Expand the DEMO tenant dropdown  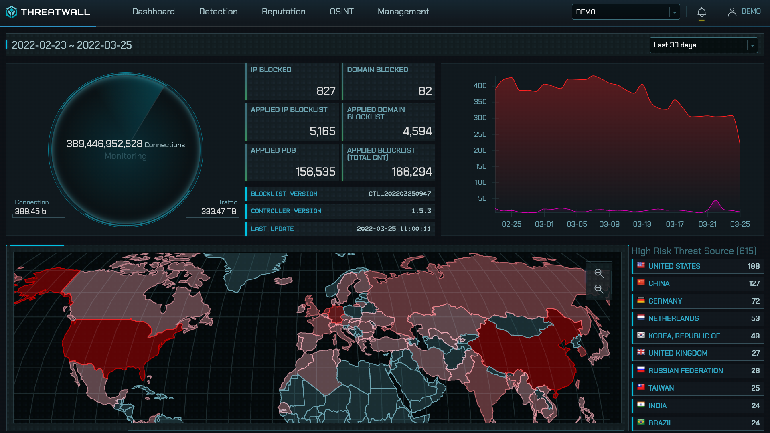(625, 12)
